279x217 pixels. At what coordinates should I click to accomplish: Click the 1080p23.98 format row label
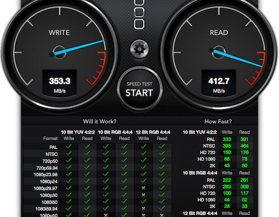(46, 175)
